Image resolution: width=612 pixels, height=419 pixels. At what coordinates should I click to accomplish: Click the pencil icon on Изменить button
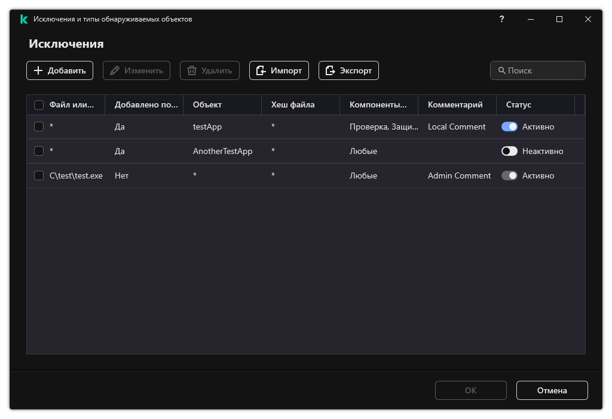coord(115,70)
